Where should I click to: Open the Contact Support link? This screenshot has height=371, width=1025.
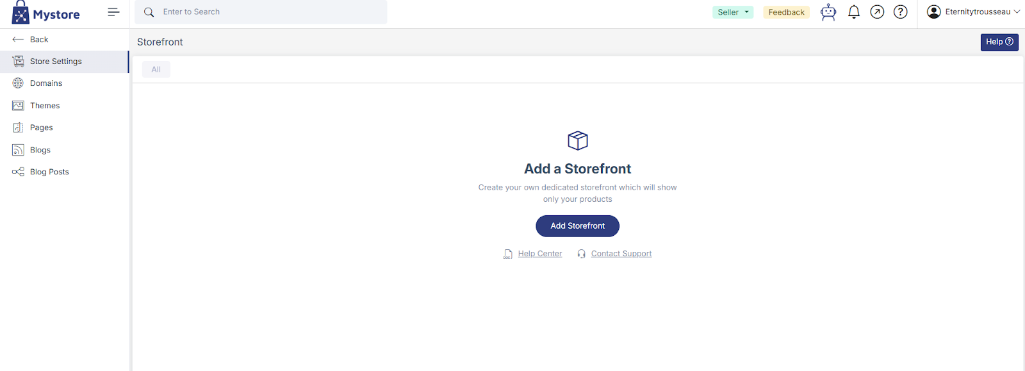[x=621, y=254]
